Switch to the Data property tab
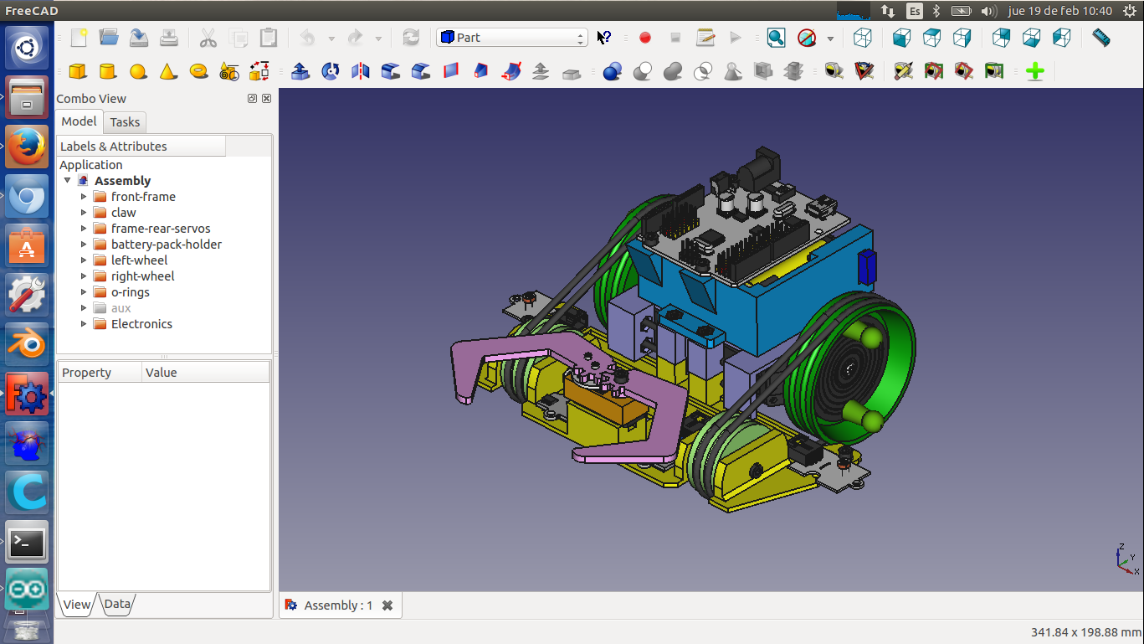The width and height of the screenshot is (1144, 644). click(117, 604)
